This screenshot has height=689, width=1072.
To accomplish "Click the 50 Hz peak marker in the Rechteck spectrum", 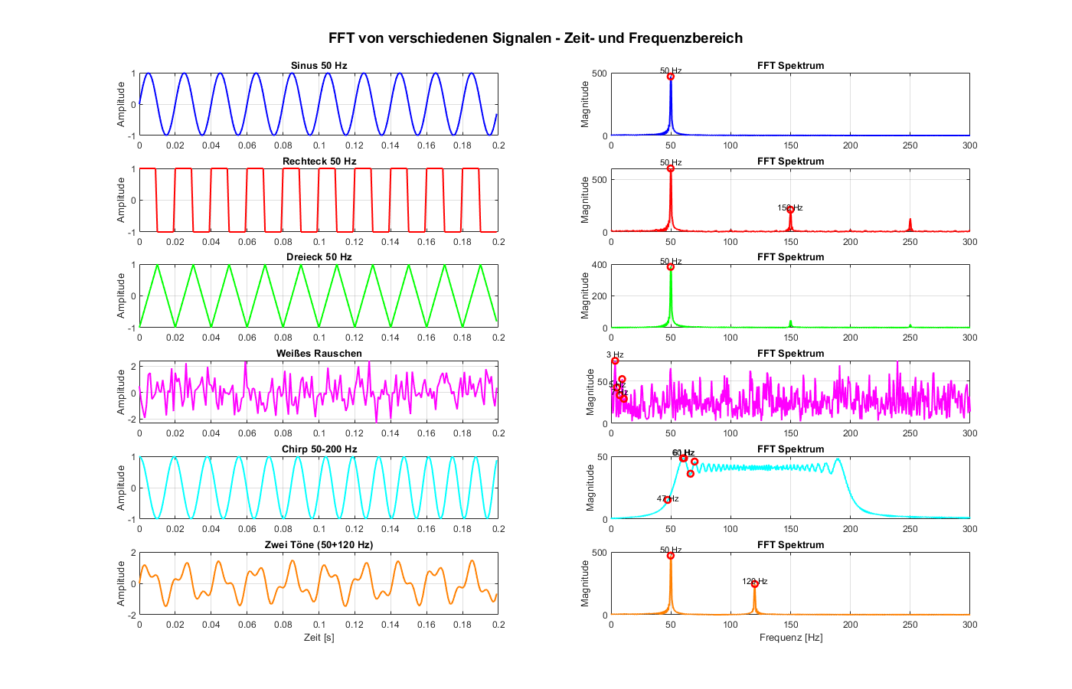I will [x=671, y=168].
